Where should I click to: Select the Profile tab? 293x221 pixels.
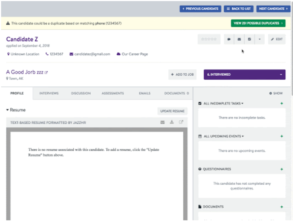coord(17,93)
